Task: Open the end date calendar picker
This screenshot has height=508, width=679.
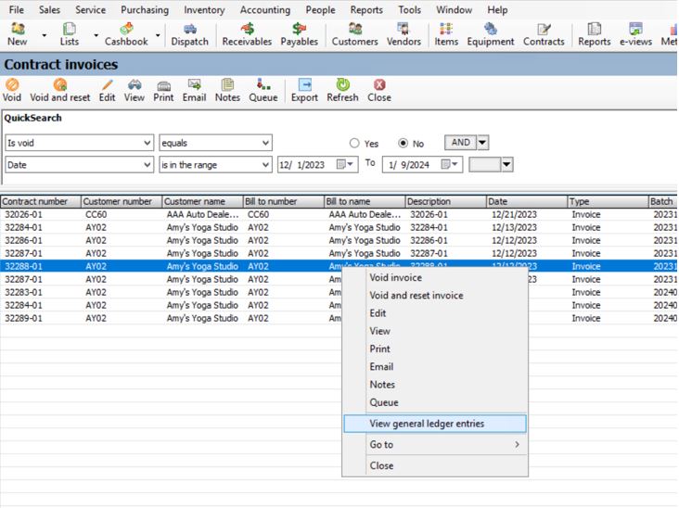Action: tap(451, 164)
